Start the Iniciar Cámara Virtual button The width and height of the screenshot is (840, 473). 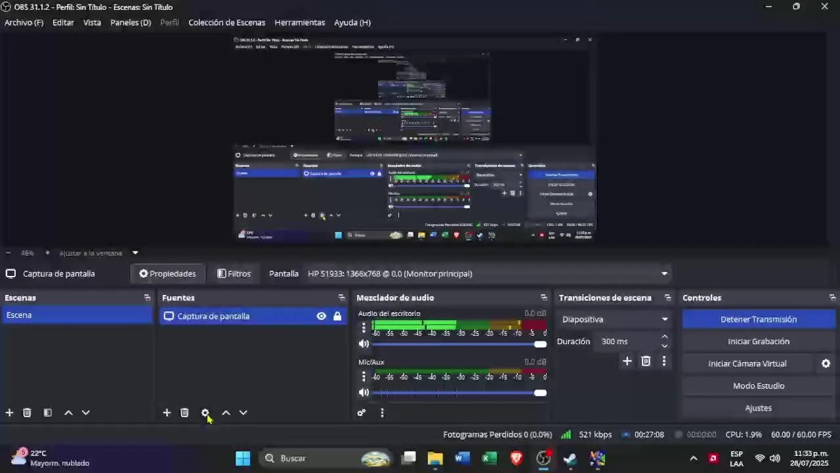coord(747,363)
